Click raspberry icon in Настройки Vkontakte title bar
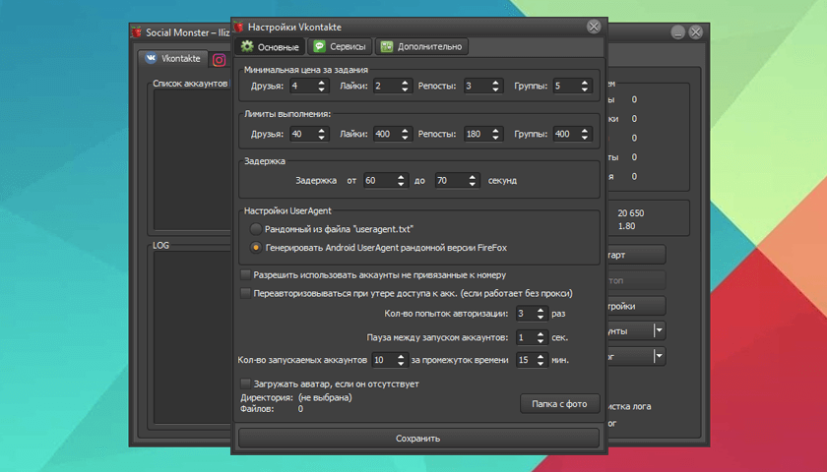The width and height of the screenshot is (827, 472). click(x=238, y=27)
